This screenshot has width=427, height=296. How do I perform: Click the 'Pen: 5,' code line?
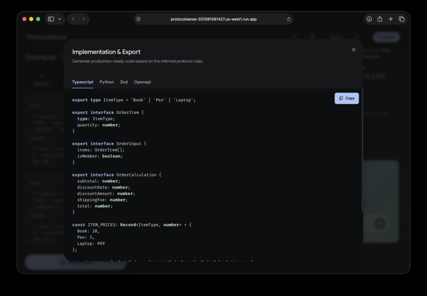(x=86, y=237)
